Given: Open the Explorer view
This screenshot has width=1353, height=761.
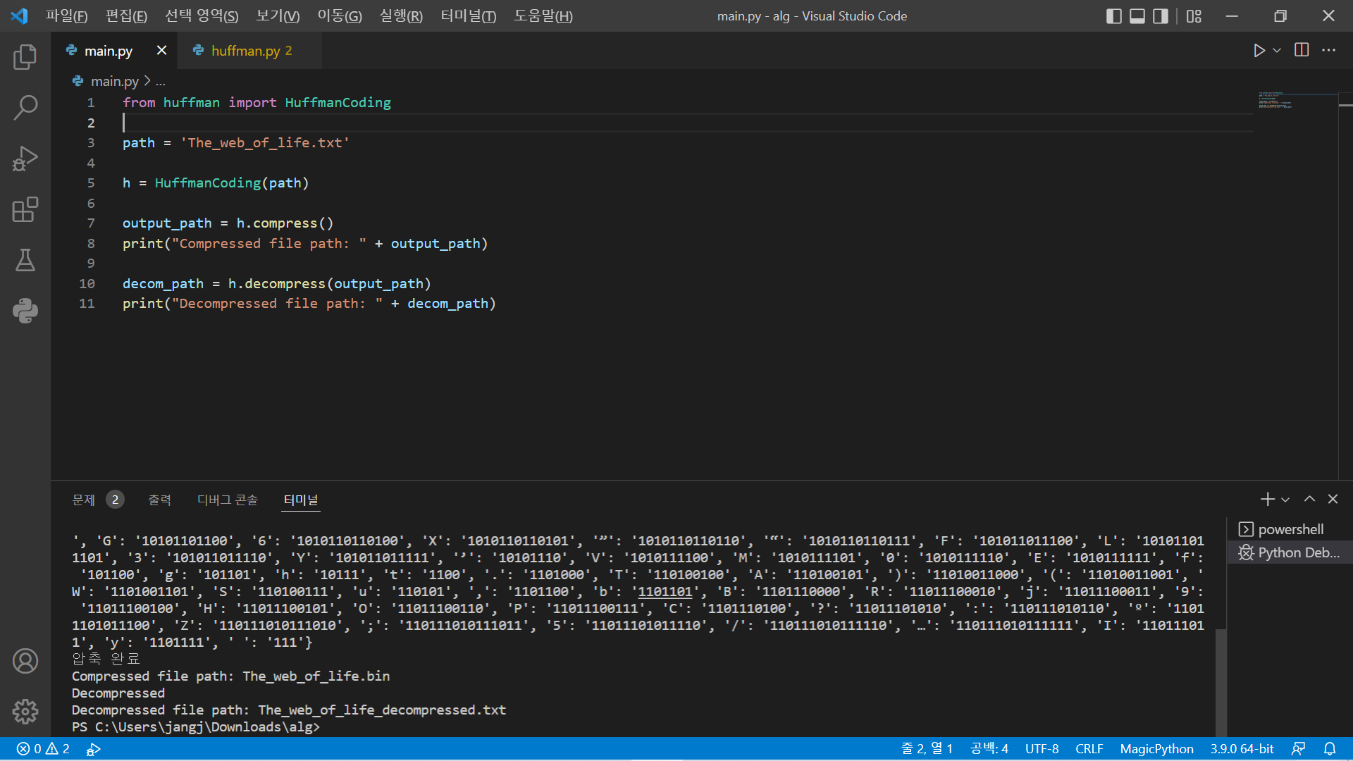Looking at the screenshot, I should tap(25, 57).
